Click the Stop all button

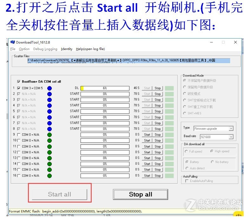(141, 194)
